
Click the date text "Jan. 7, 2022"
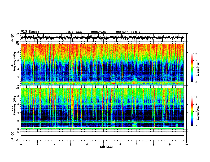74,32
